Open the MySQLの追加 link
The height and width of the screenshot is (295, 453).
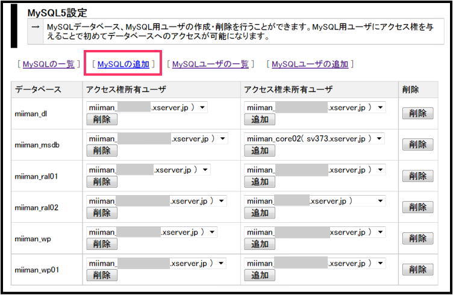point(123,64)
